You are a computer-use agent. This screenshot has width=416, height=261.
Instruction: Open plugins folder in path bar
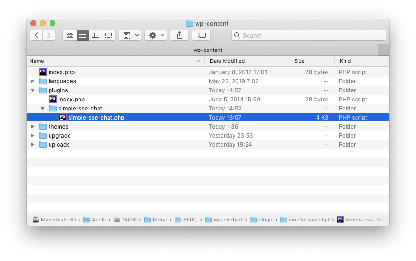(262, 220)
